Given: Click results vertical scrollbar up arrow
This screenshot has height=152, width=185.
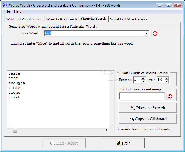Looking at the screenshot, I should [x=112, y=74].
